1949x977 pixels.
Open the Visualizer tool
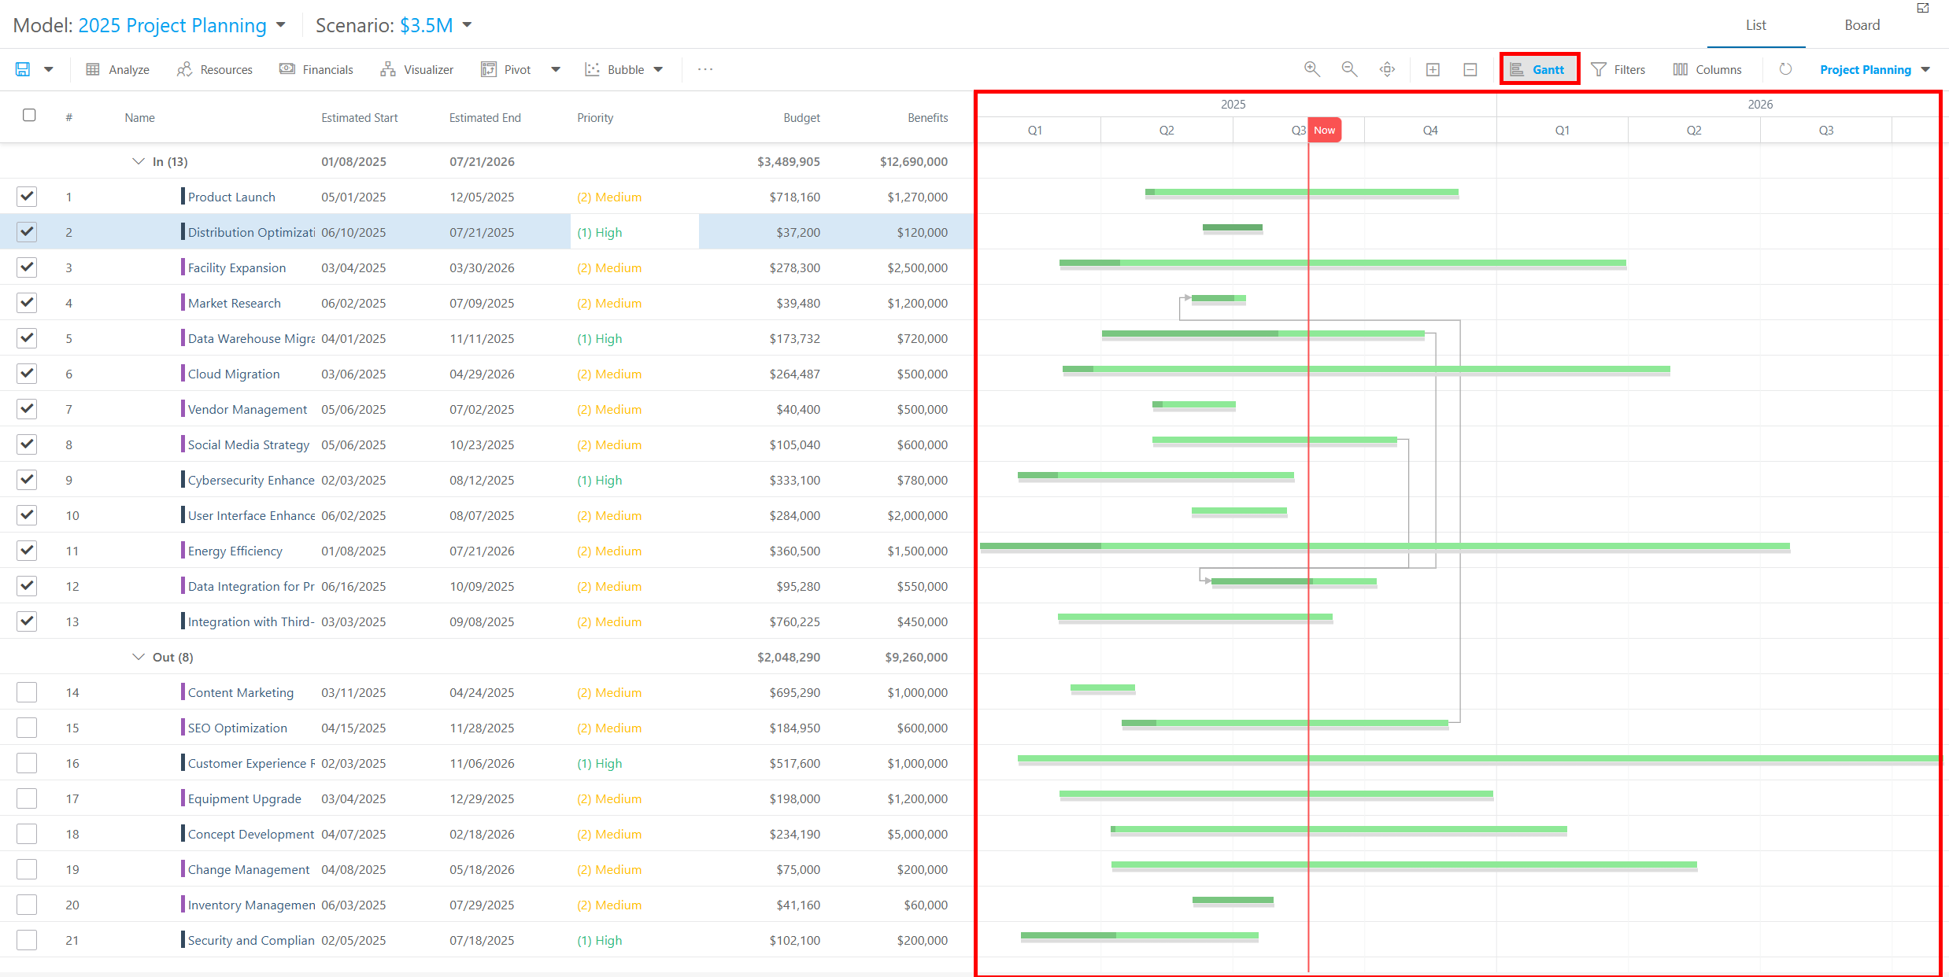(416, 69)
